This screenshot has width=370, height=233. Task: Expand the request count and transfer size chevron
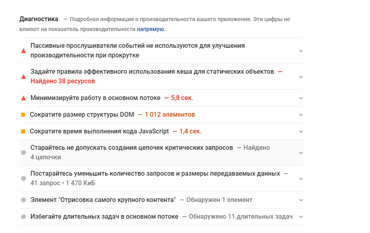301,179
